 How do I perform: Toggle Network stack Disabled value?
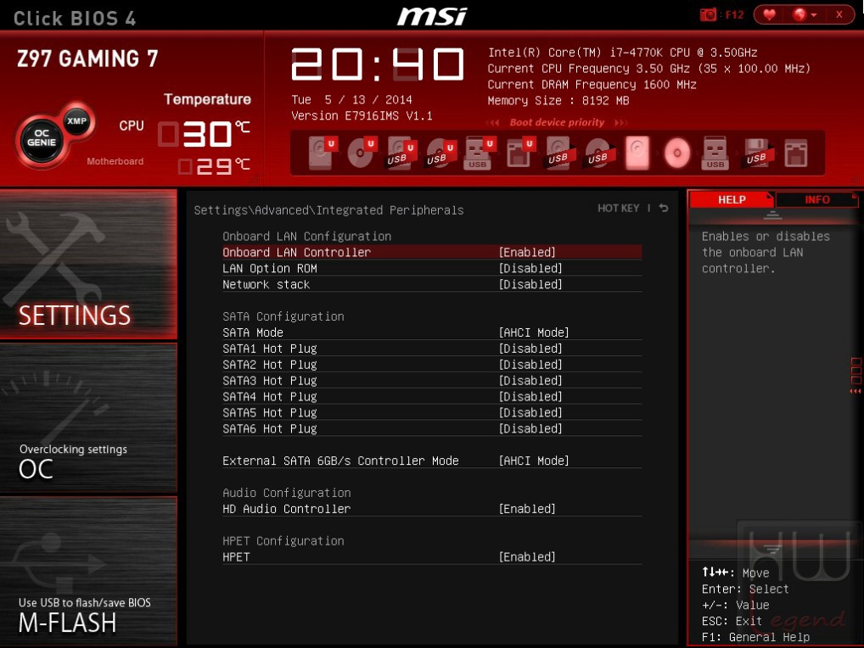click(x=530, y=284)
